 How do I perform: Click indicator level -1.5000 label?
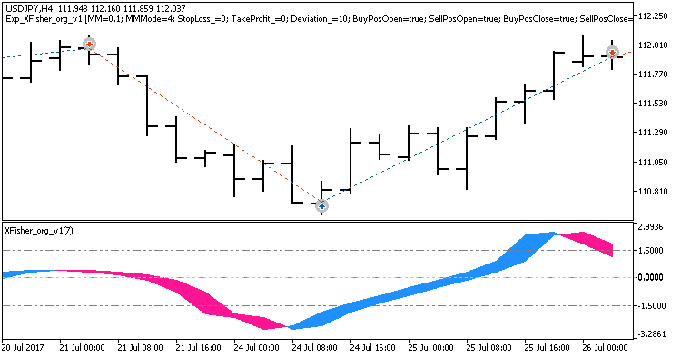(x=650, y=306)
